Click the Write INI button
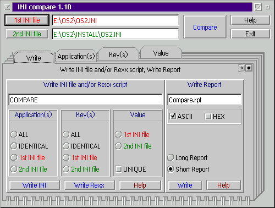The height and width of the screenshot is (208, 275). pos(35,185)
